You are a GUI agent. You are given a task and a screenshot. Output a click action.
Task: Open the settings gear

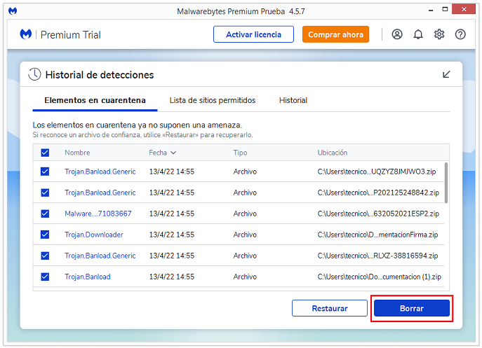pyautogui.click(x=439, y=34)
